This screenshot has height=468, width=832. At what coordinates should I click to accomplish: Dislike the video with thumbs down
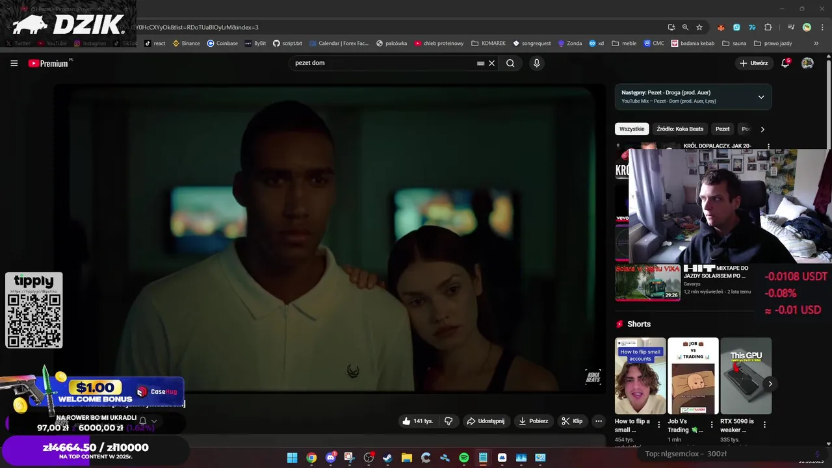click(x=448, y=421)
